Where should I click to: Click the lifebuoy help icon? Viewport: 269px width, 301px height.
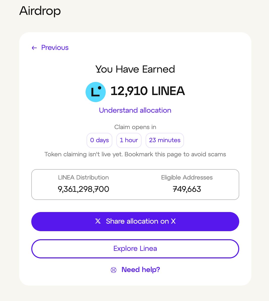(x=114, y=270)
